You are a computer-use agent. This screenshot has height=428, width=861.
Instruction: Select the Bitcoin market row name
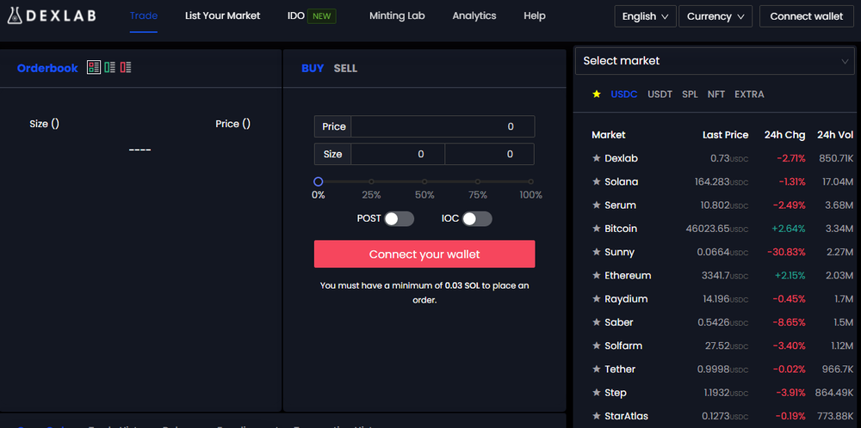click(x=621, y=229)
